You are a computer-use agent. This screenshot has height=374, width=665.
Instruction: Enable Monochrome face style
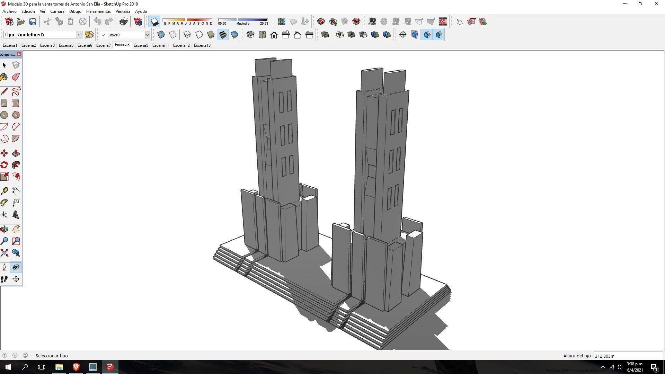[234, 35]
